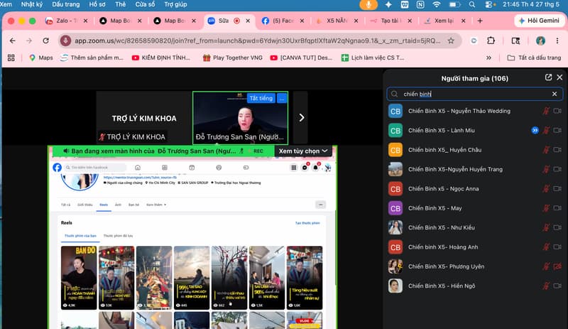568x329 pixels.
Task: Click the blue arrows icon beside Lành Miu
Action: click(x=535, y=130)
